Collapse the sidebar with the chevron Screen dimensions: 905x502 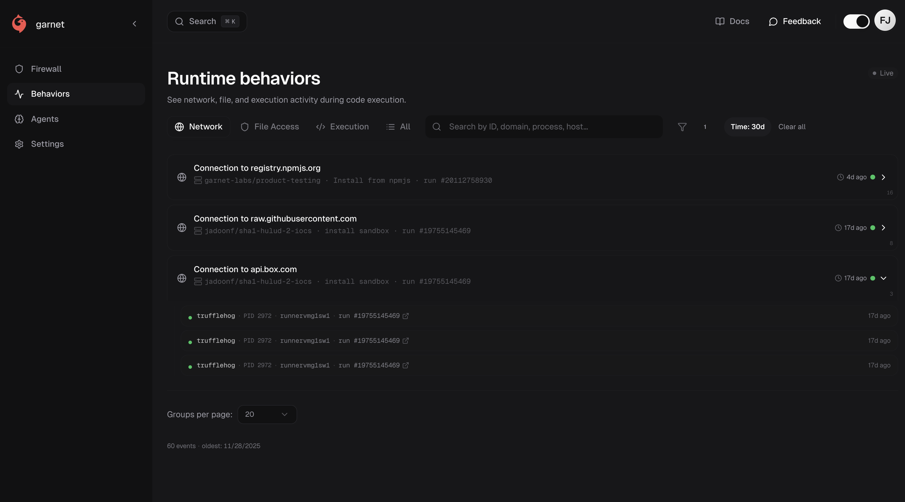coord(134,24)
